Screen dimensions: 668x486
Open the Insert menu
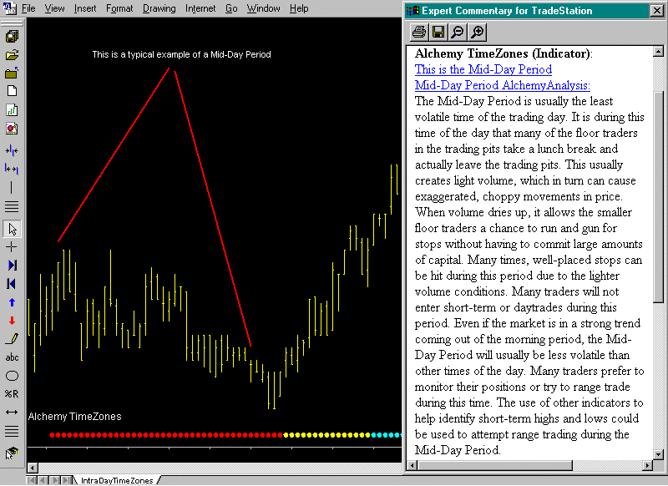85,8
